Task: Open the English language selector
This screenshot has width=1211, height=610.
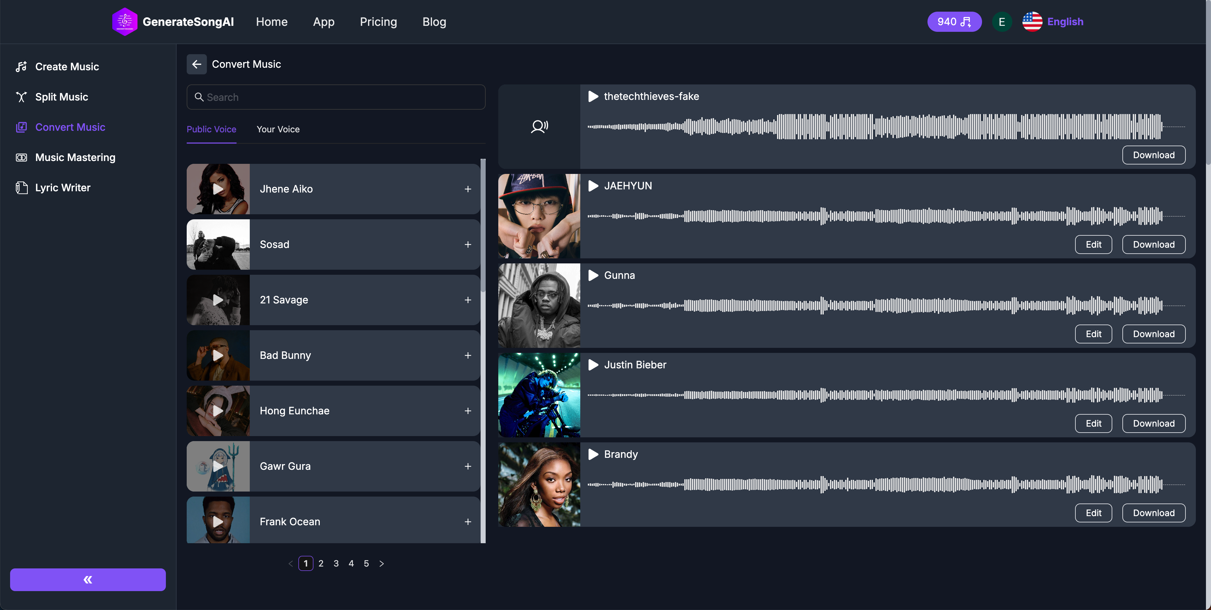Action: click(1053, 22)
